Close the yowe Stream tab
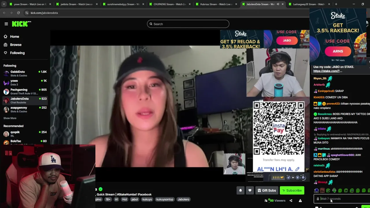This screenshot has width=370, height=208. (x=50, y=4)
